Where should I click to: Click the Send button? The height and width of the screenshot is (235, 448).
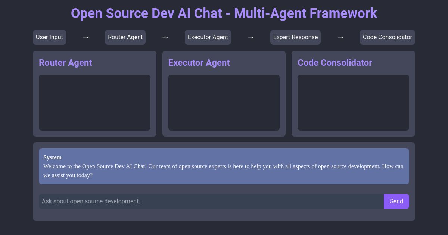click(396, 201)
